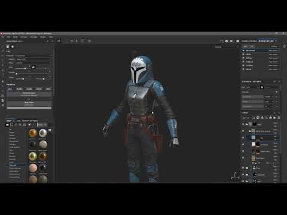
Task: Toggle shelf thumbnail grid size icon
Action: [50, 130]
